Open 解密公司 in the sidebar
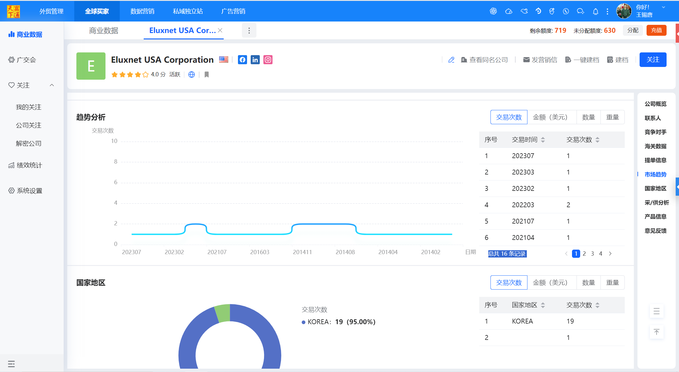The height and width of the screenshot is (372, 679). (28, 143)
